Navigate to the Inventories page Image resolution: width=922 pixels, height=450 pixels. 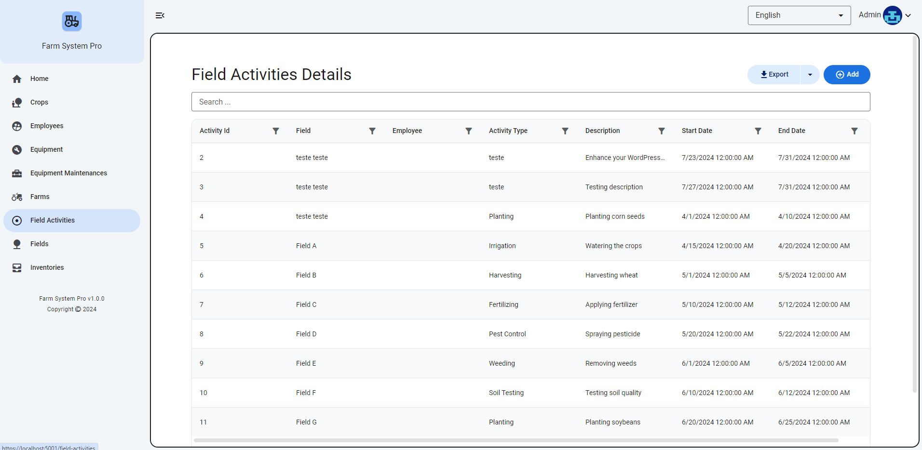tap(47, 267)
